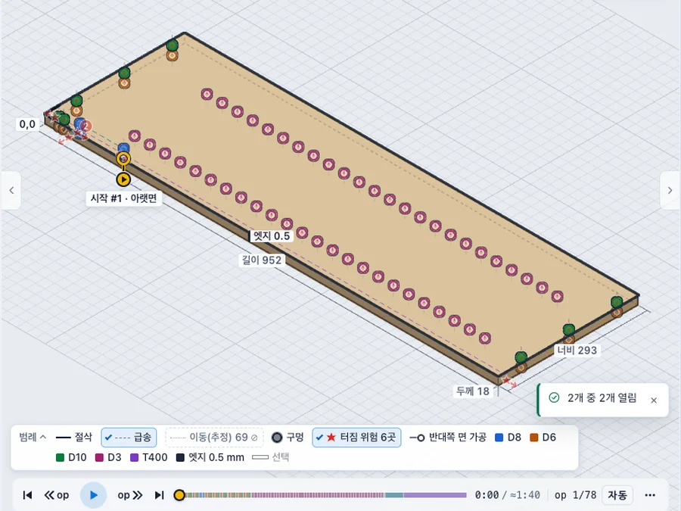Click the yellow playhead on the timeline

coord(179,495)
